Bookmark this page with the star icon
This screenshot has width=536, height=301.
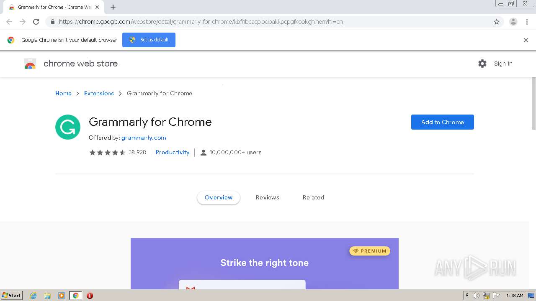point(497,22)
